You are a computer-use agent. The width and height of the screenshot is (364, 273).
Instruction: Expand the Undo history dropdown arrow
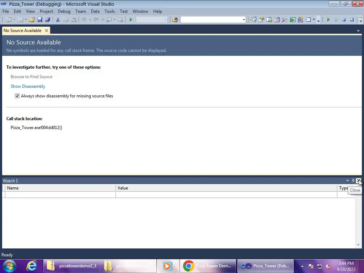tap(90, 20)
